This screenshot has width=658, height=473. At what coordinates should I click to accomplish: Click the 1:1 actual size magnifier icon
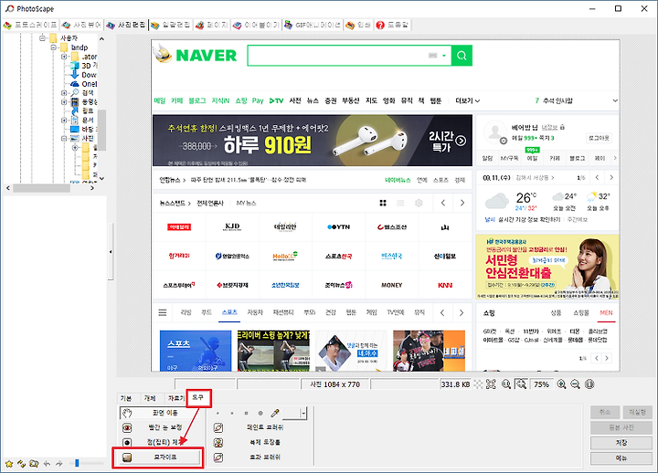[x=506, y=384]
